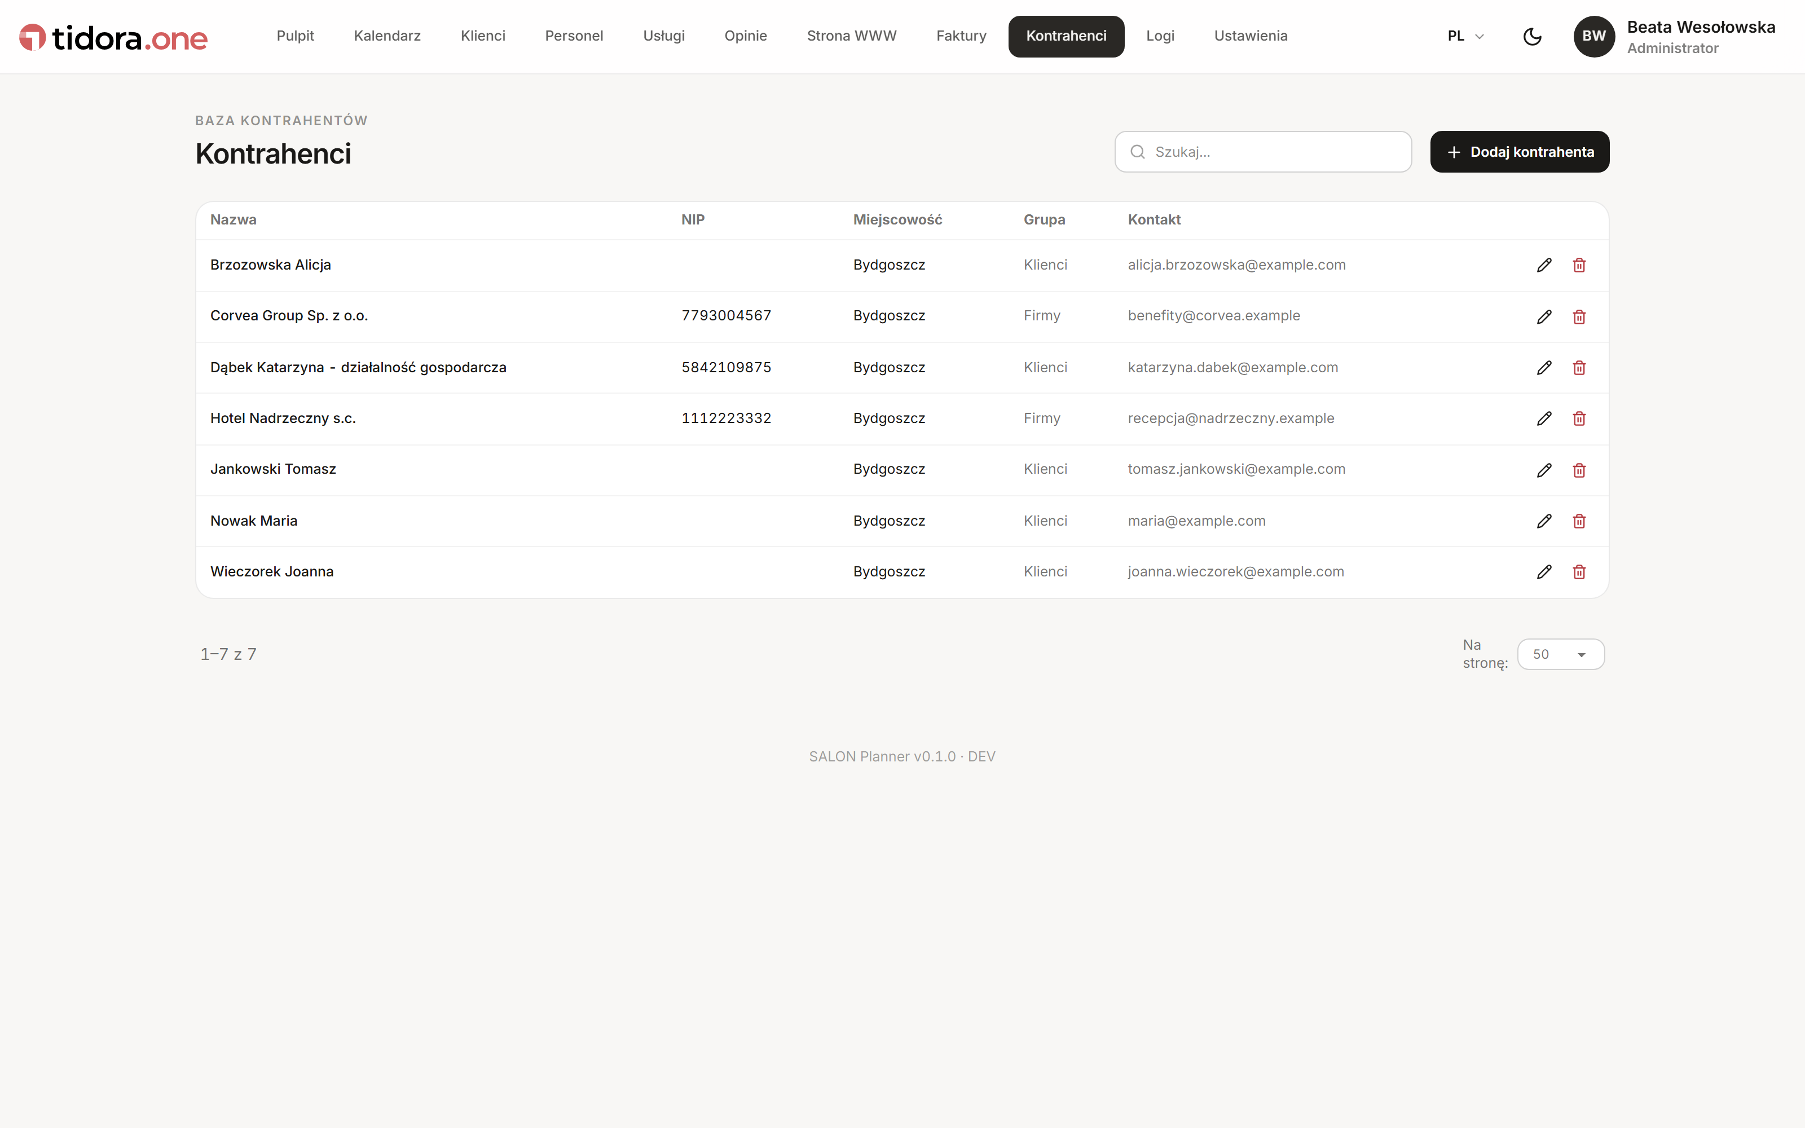
Task: Open the per-page 50 dropdown
Action: (1560, 654)
